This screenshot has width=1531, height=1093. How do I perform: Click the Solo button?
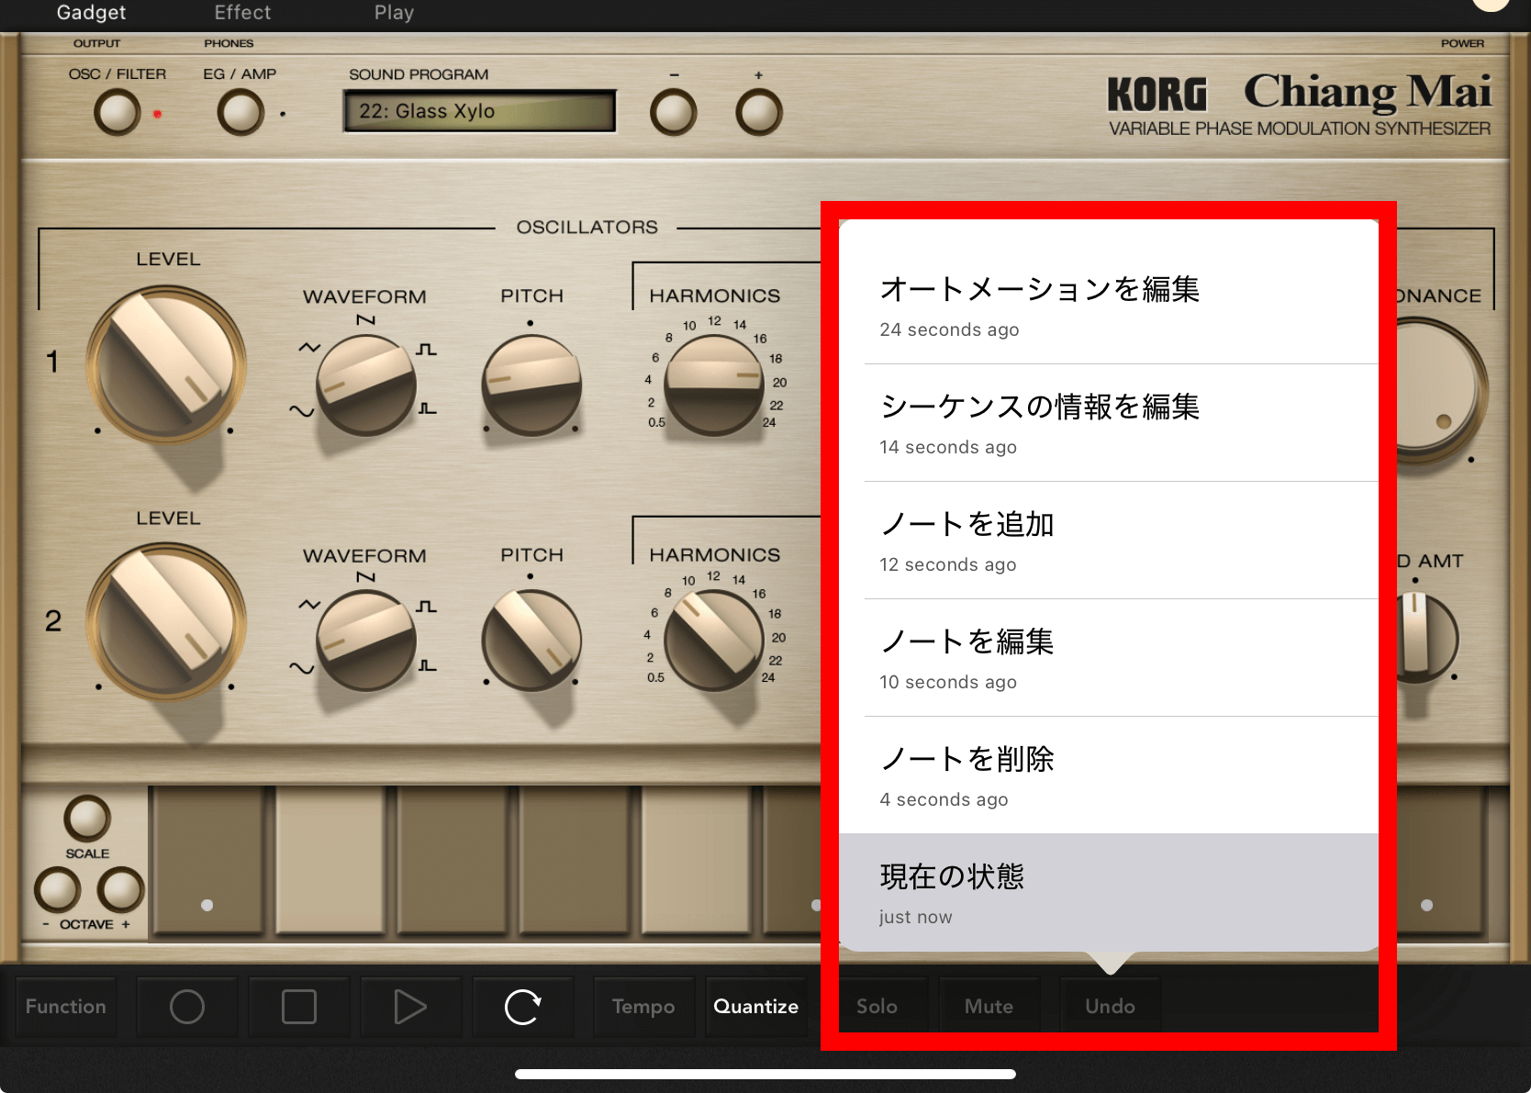tap(877, 1007)
